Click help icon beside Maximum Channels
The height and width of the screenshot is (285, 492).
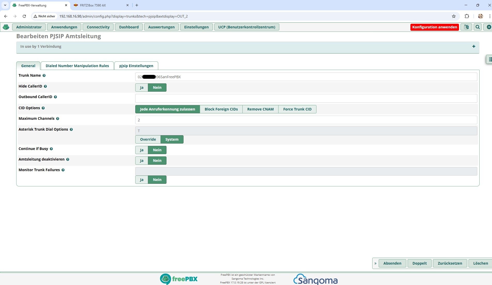[58, 119]
